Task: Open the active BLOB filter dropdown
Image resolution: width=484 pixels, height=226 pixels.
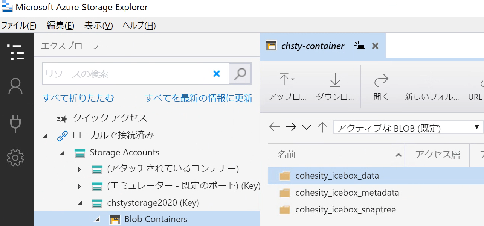Action: click(x=408, y=127)
